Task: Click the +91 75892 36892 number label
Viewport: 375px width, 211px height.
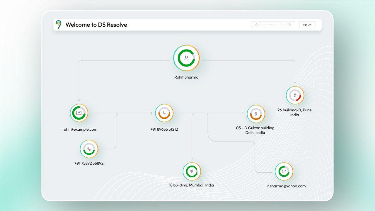Action: click(89, 164)
